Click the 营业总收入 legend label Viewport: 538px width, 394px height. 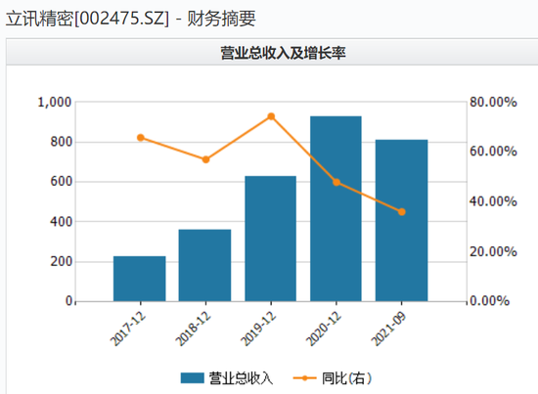241,378
